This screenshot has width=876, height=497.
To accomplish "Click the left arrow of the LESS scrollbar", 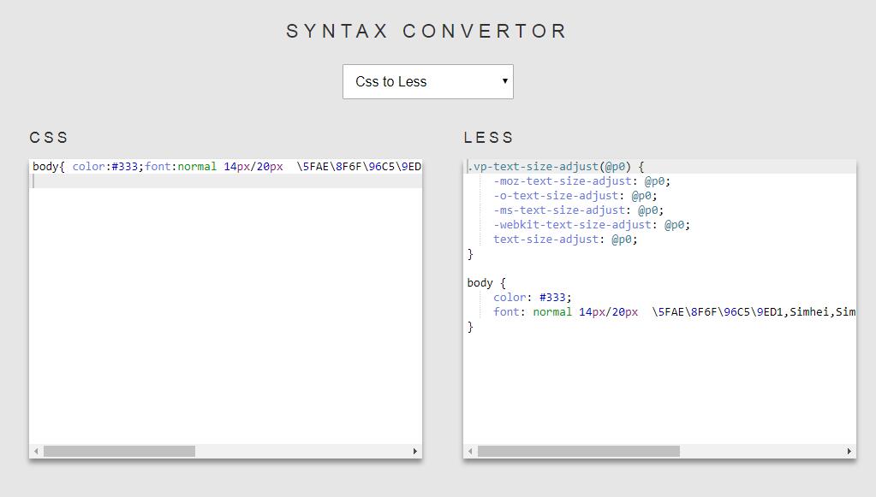I will [468, 451].
